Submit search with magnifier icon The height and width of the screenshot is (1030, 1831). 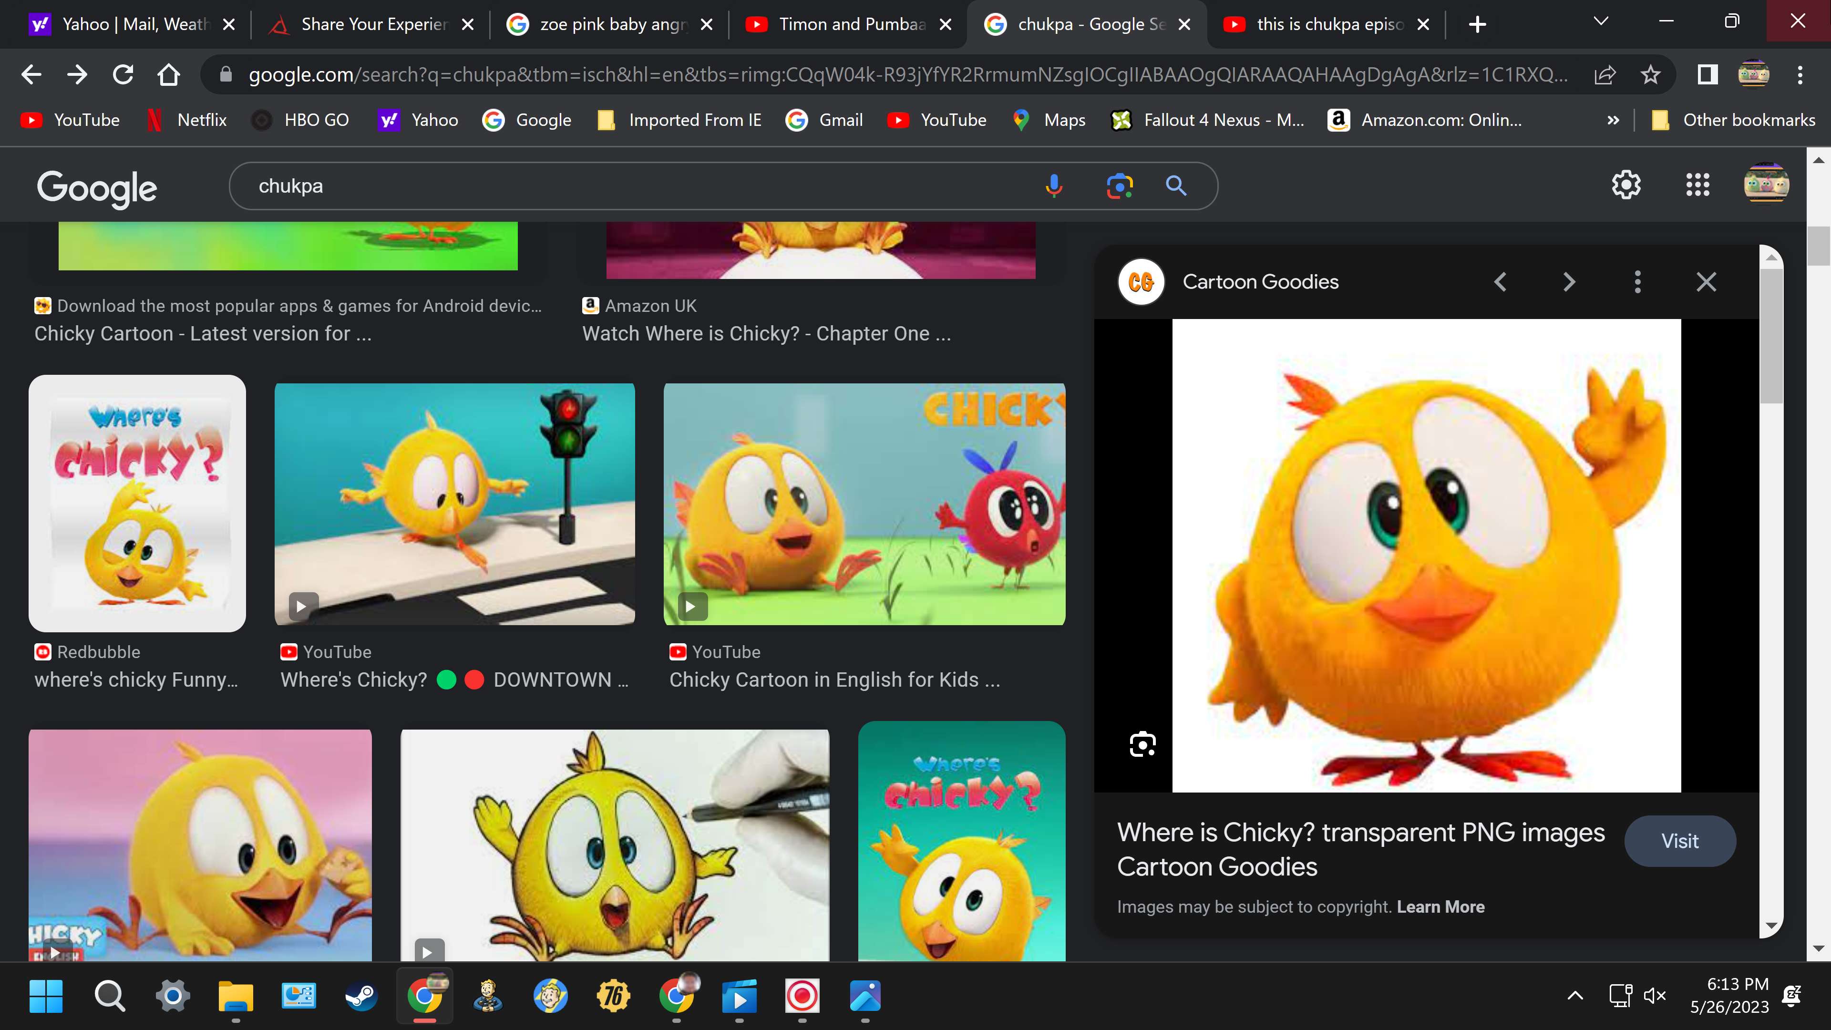[x=1176, y=186]
